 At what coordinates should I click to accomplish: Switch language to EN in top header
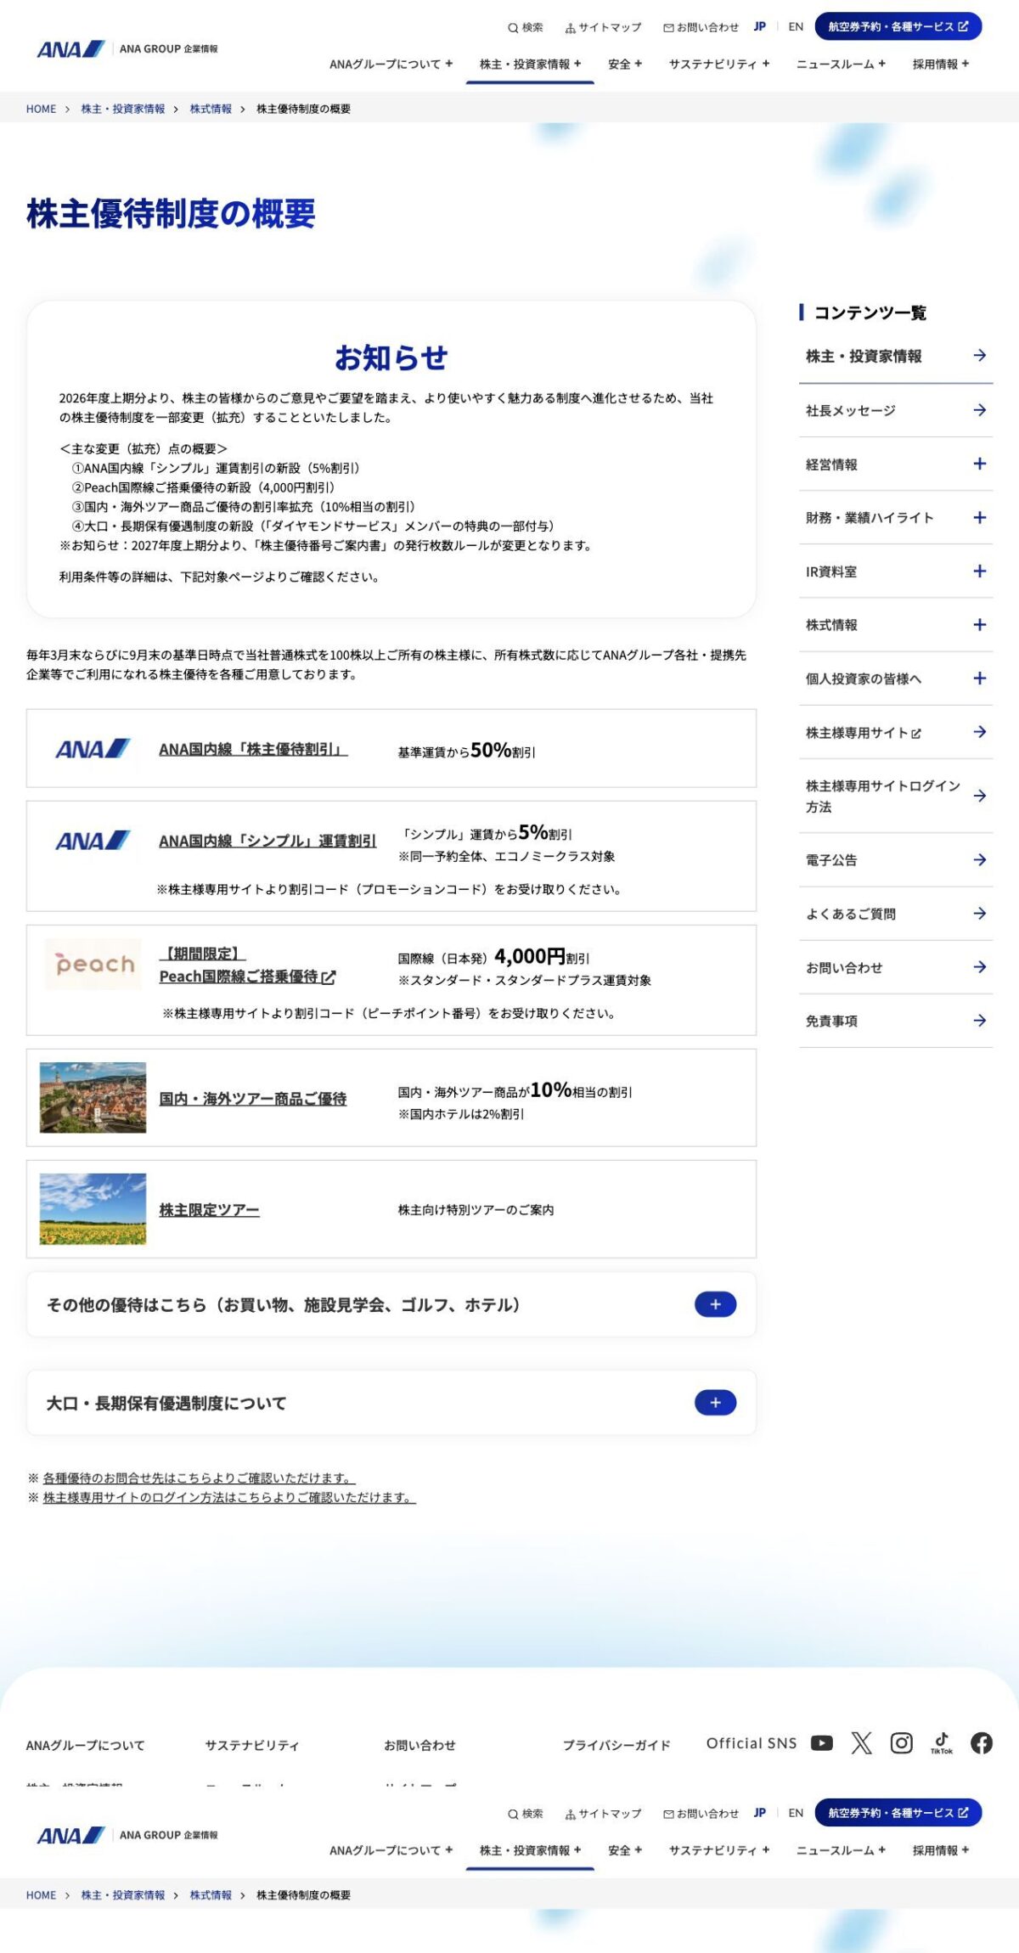coord(796,26)
